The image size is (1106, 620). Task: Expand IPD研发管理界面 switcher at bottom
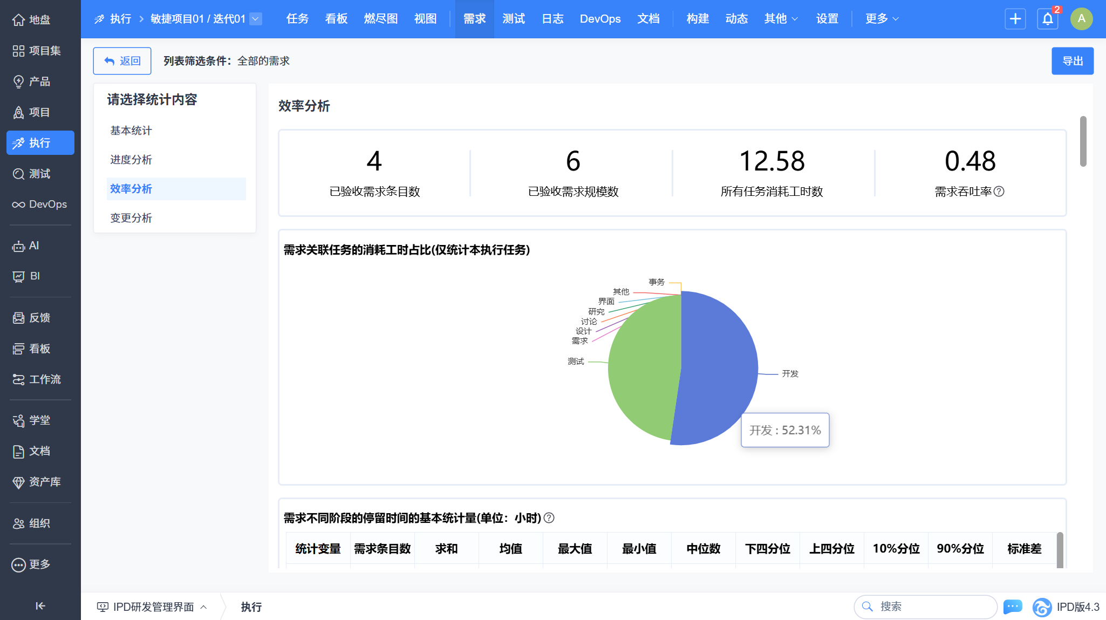(153, 607)
